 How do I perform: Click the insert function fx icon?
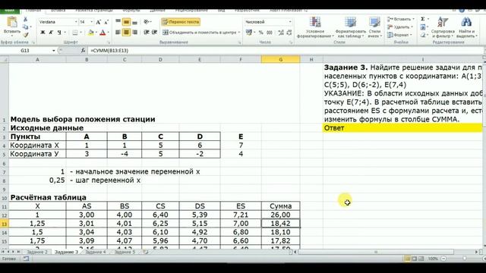(x=83, y=51)
